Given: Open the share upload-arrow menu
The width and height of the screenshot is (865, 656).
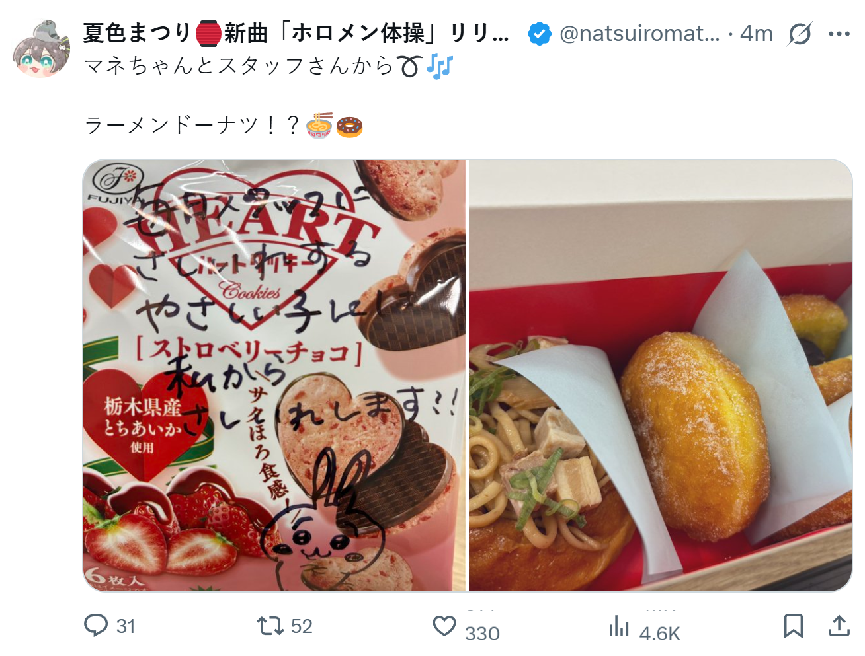Looking at the screenshot, I should (x=839, y=625).
